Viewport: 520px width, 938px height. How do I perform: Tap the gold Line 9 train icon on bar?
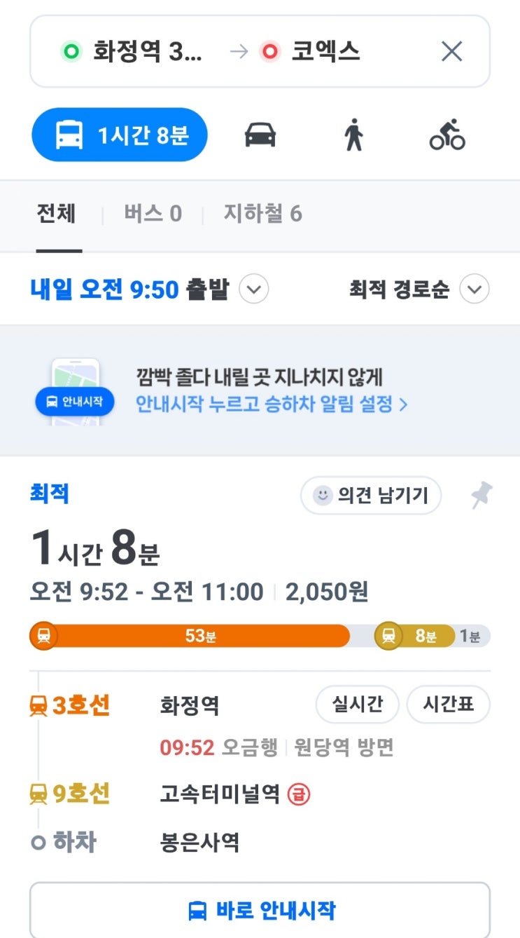(388, 637)
